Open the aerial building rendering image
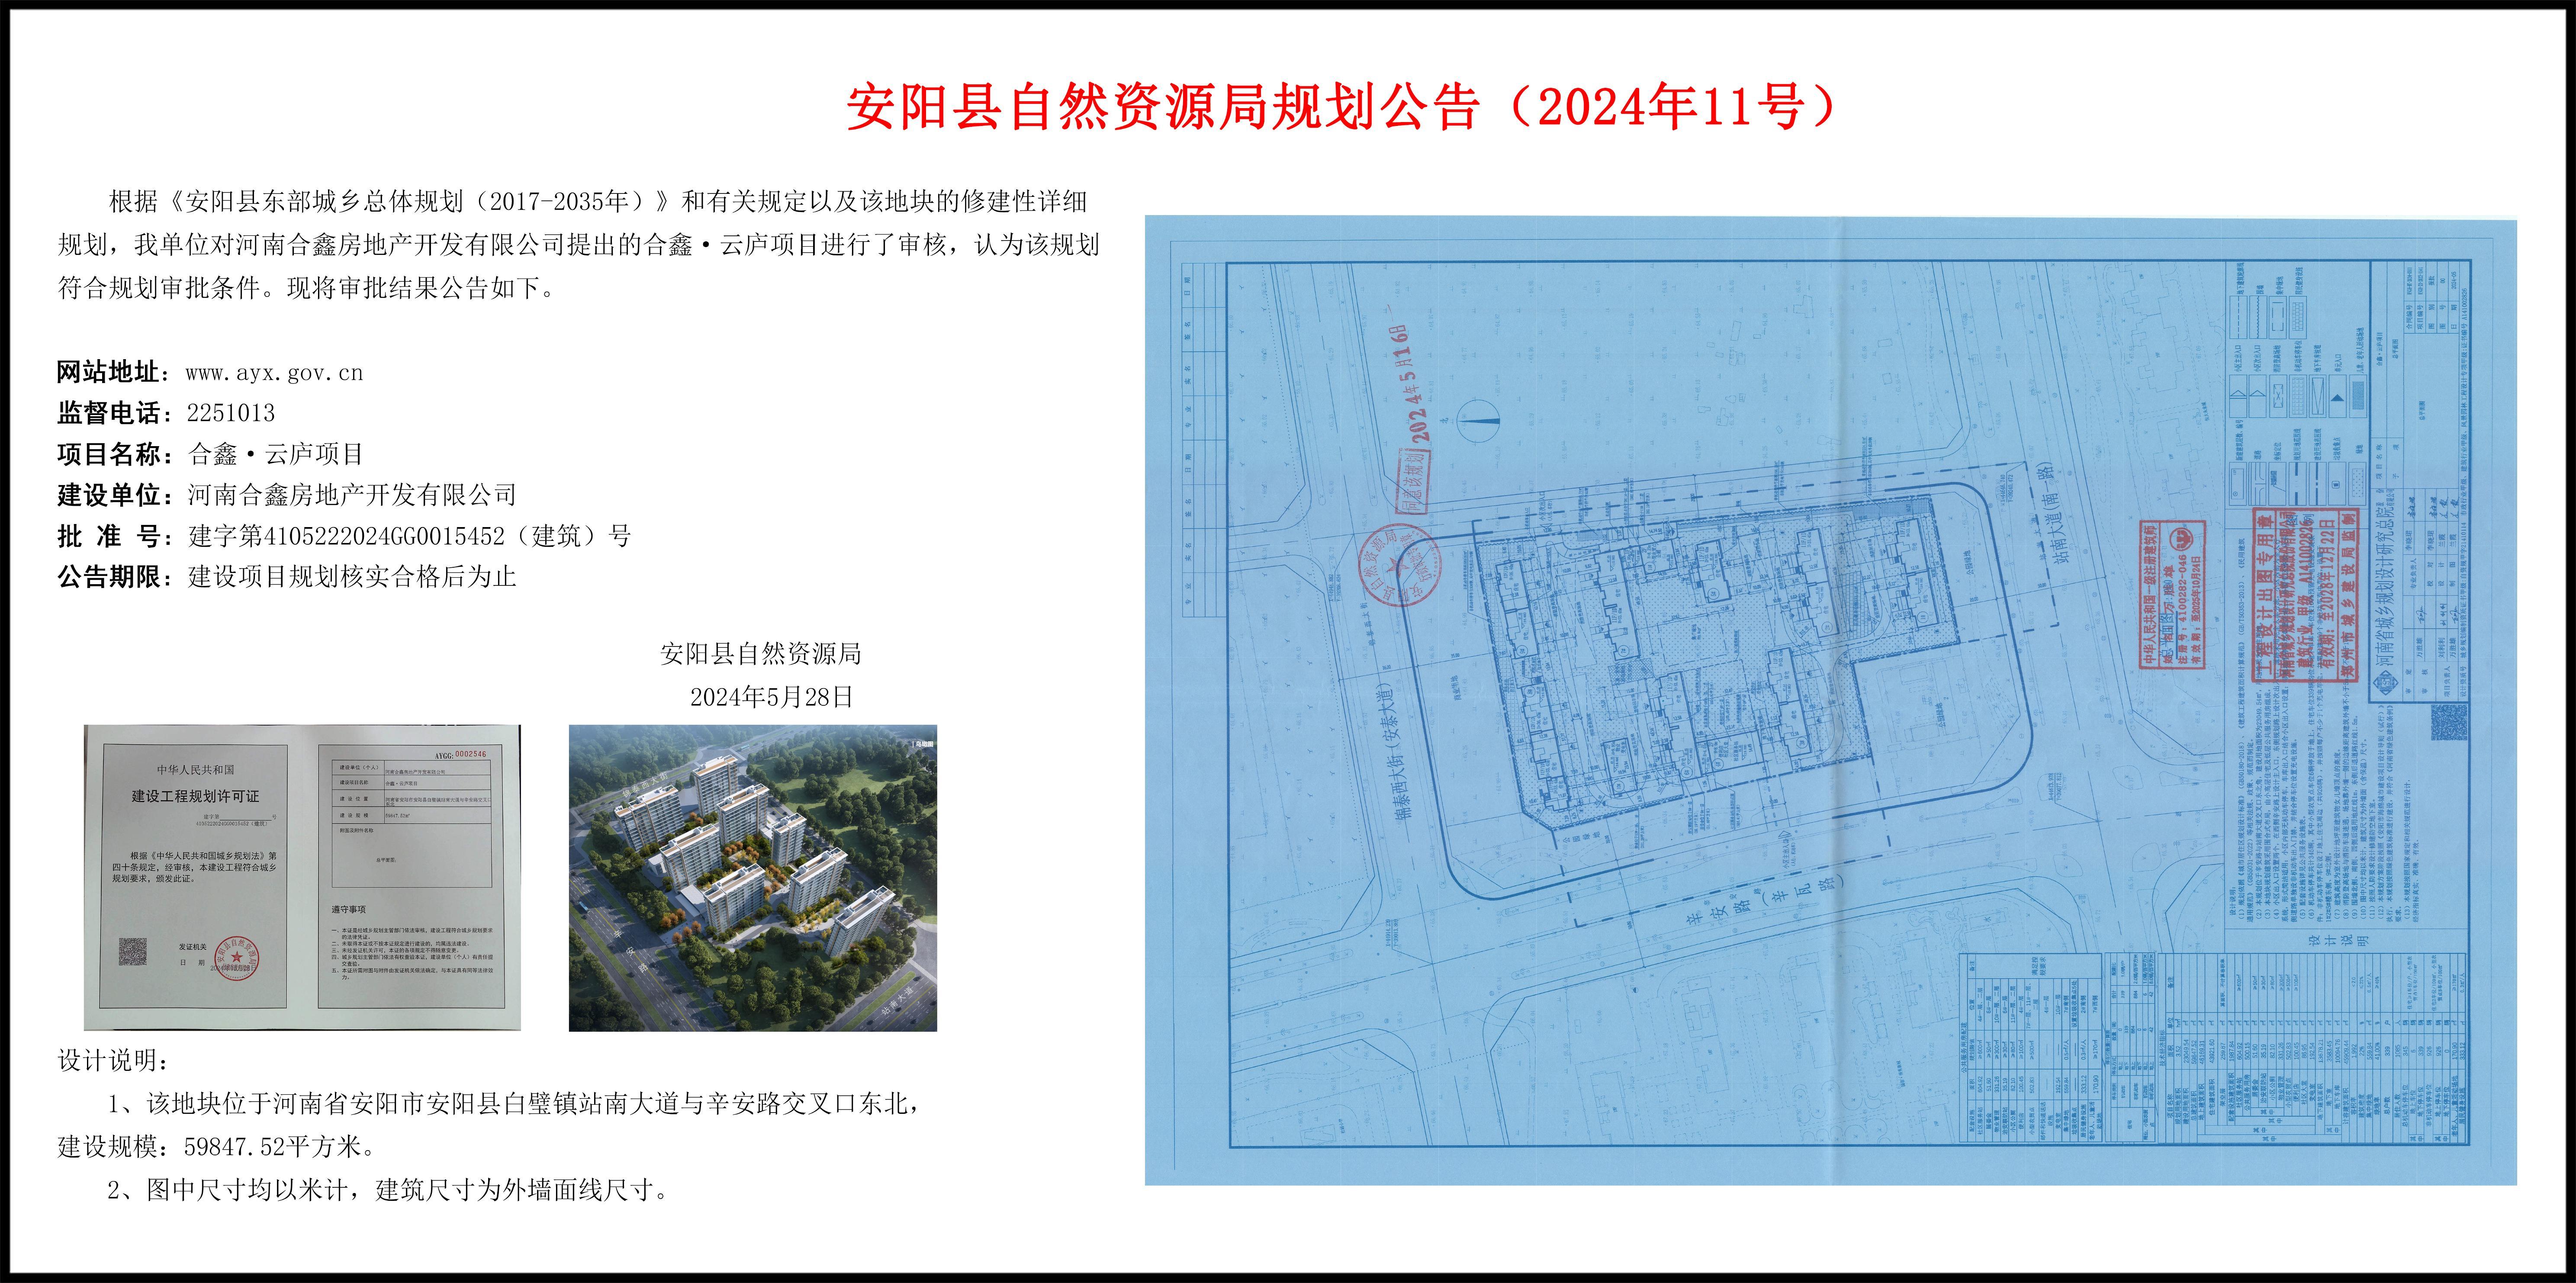The width and height of the screenshot is (2576, 1283). (753, 878)
